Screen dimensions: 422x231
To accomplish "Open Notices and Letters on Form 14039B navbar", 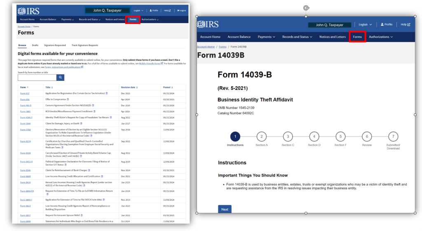I will coord(333,37).
